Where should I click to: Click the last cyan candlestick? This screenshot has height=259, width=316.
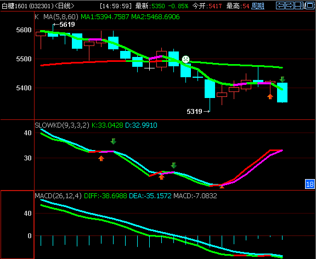282,93
